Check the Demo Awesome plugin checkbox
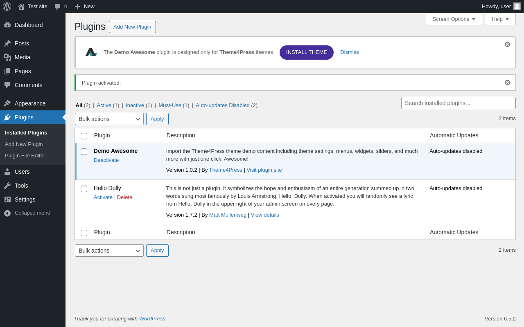Screen dimensions: 524x327 pos(84,152)
